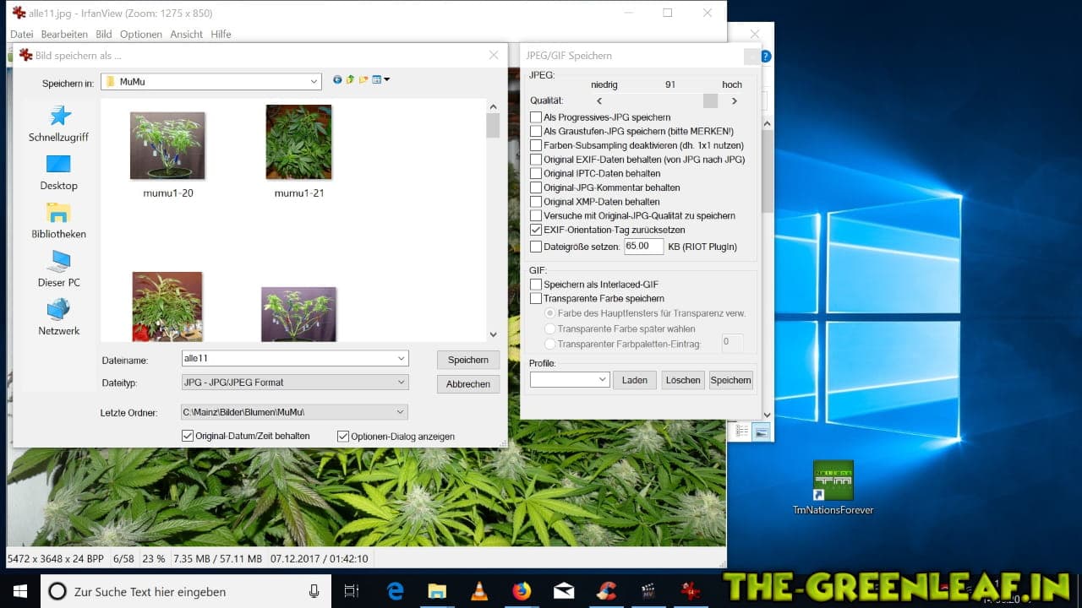Open the Bearbeiten menu
The image size is (1082, 608).
[64, 35]
